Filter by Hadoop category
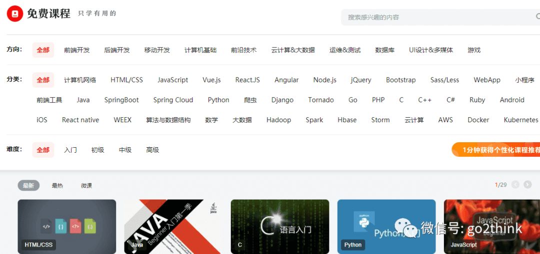The height and width of the screenshot is (254, 540). [278, 120]
